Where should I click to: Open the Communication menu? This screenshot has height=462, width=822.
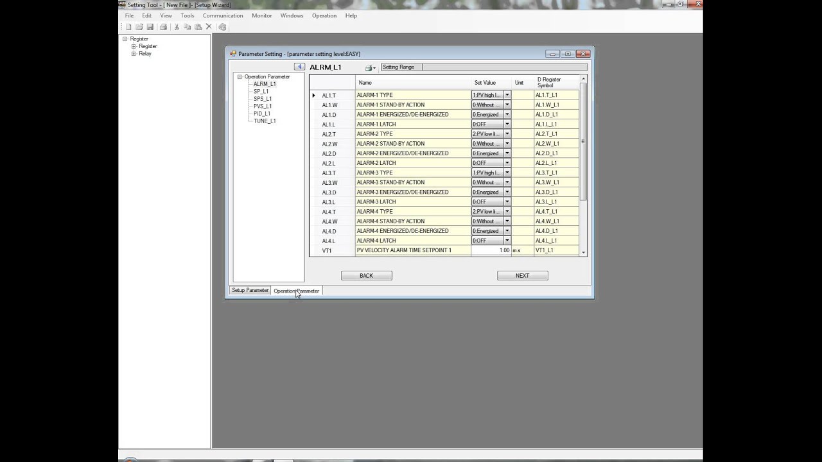tap(223, 15)
